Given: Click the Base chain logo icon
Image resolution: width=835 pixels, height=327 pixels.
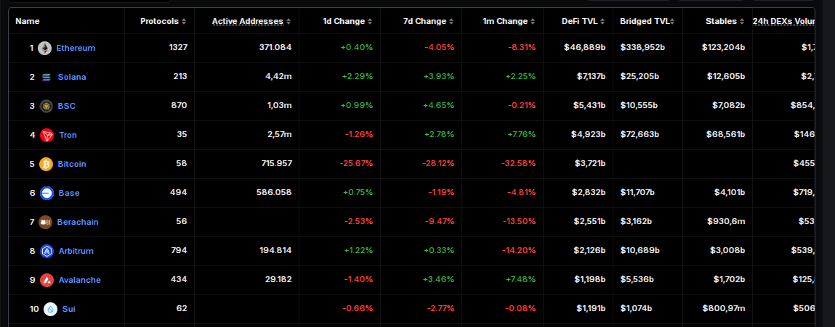Looking at the screenshot, I should pyautogui.click(x=47, y=193).
